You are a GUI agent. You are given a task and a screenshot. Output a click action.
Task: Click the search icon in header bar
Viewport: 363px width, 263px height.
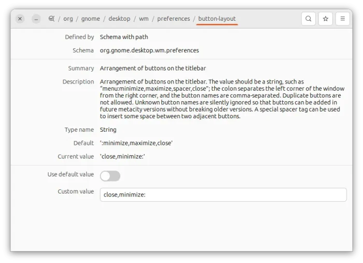pos(308,19)
